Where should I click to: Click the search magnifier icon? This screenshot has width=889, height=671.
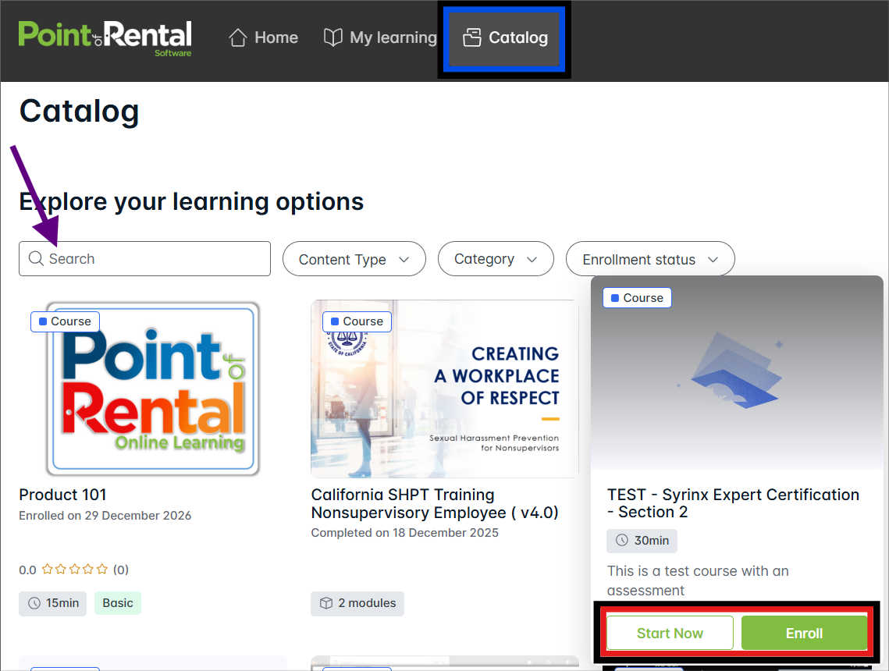[x=36, y=259]
